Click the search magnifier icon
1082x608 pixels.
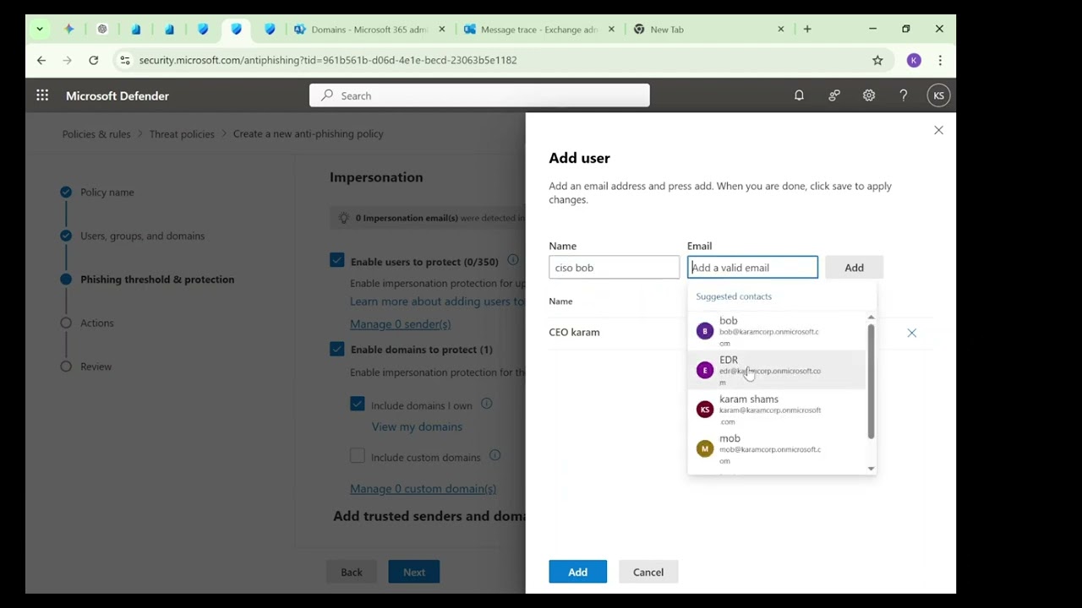point(327,95)
